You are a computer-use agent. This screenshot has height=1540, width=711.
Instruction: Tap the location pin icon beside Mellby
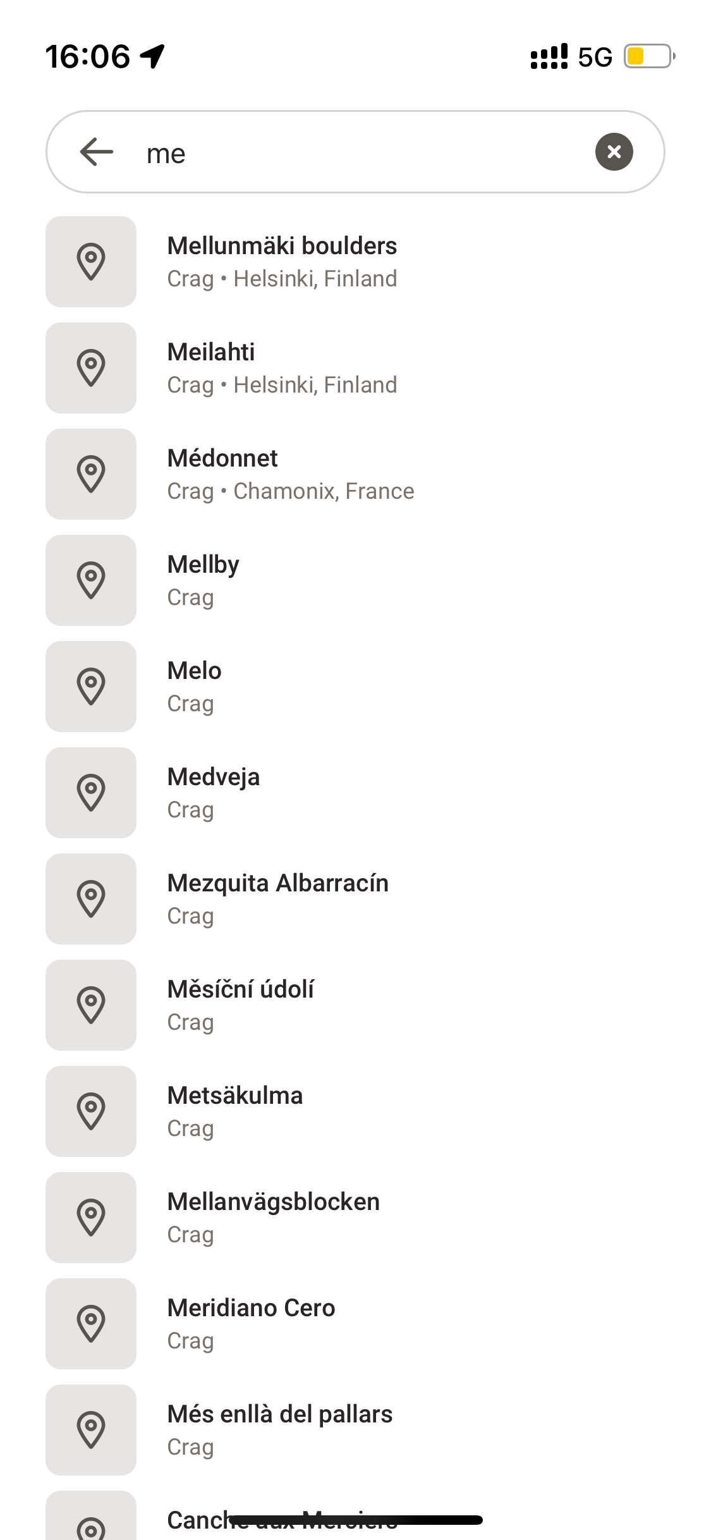pyautogui.click(x=91, y=580)
